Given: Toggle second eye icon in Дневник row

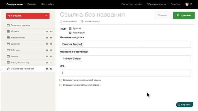Looking at the screenshot, I should [x=51, y=44].
